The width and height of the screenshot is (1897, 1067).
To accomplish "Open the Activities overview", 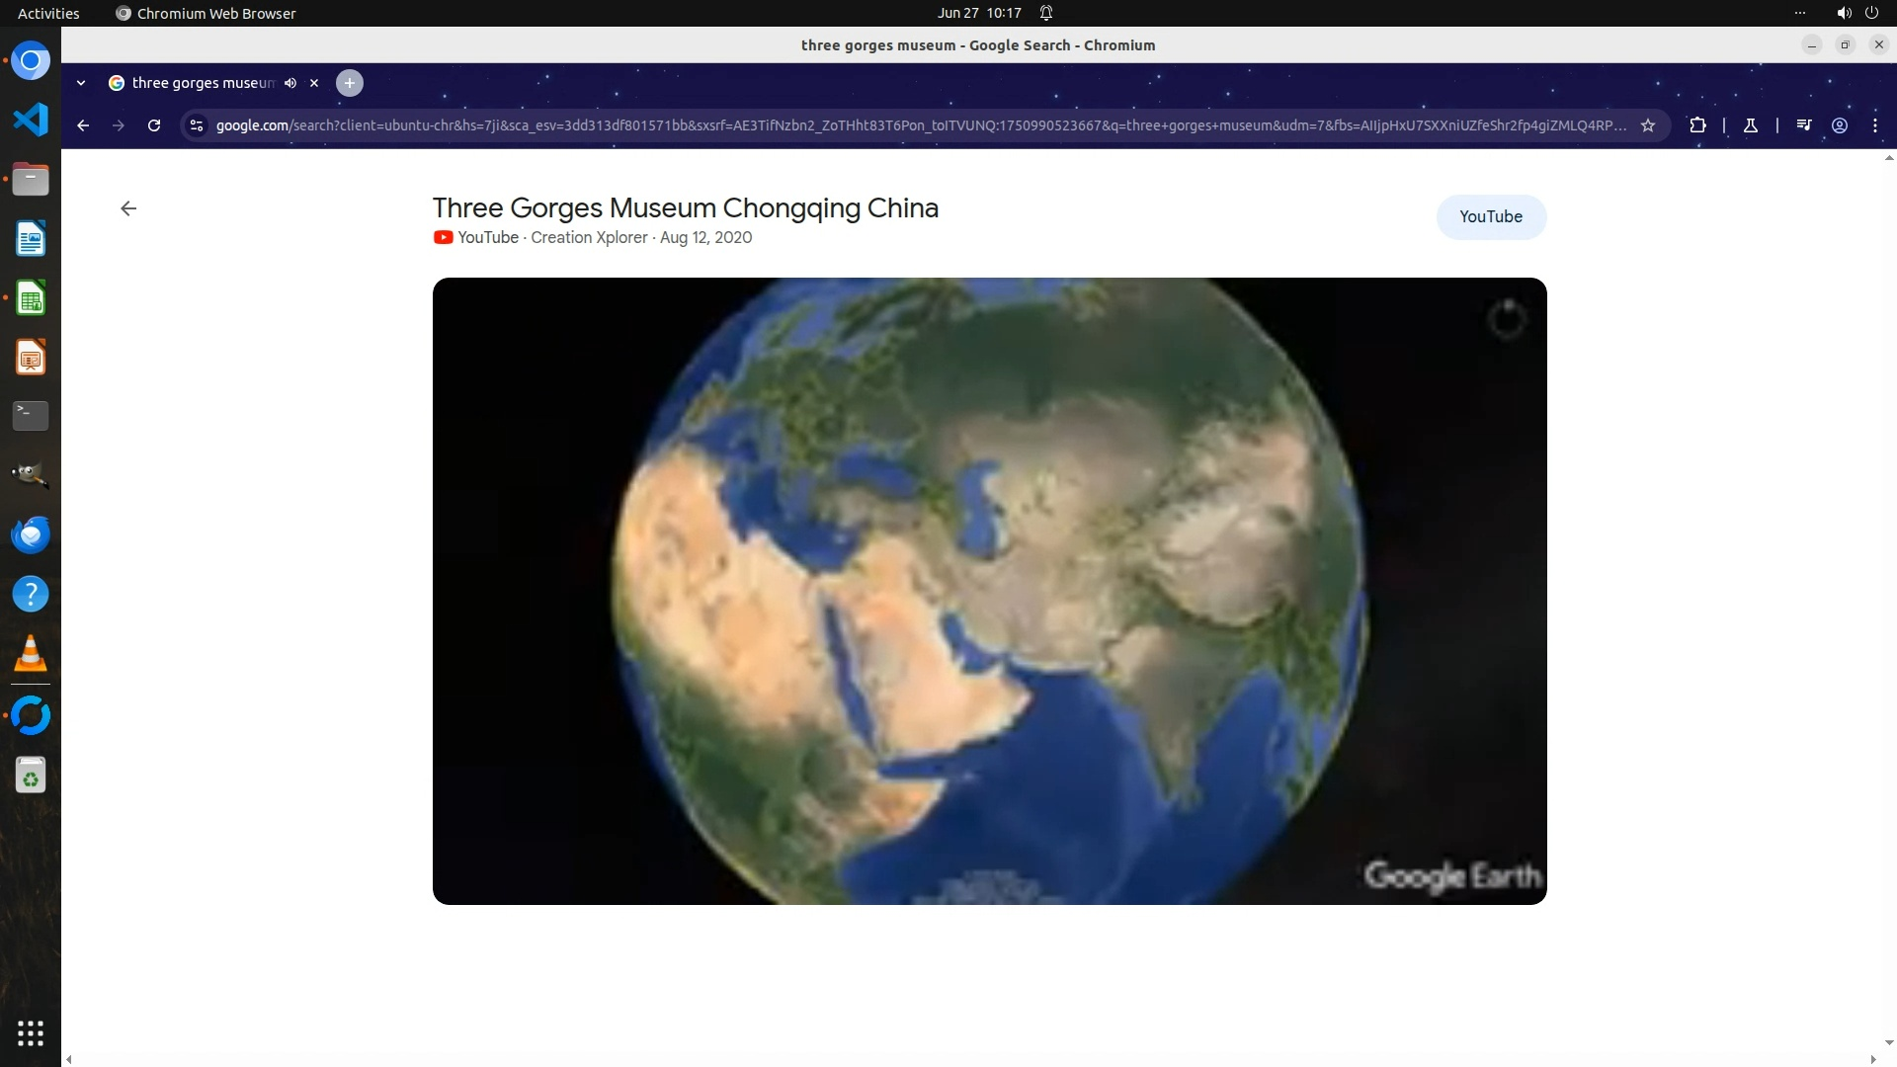I will (48, 13).
